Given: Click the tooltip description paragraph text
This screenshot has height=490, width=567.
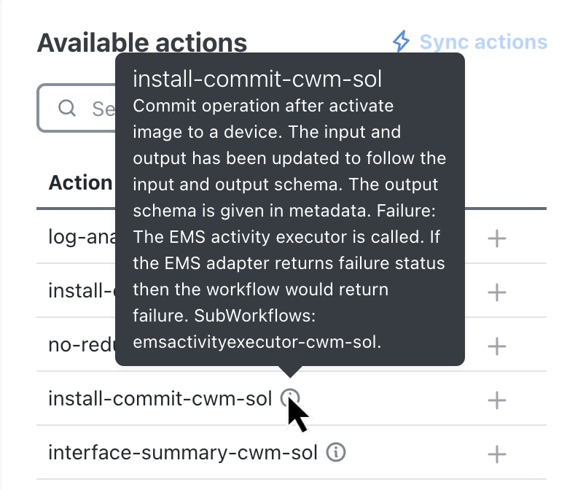Looking at the screenshot, I should [x=289, y=224].
